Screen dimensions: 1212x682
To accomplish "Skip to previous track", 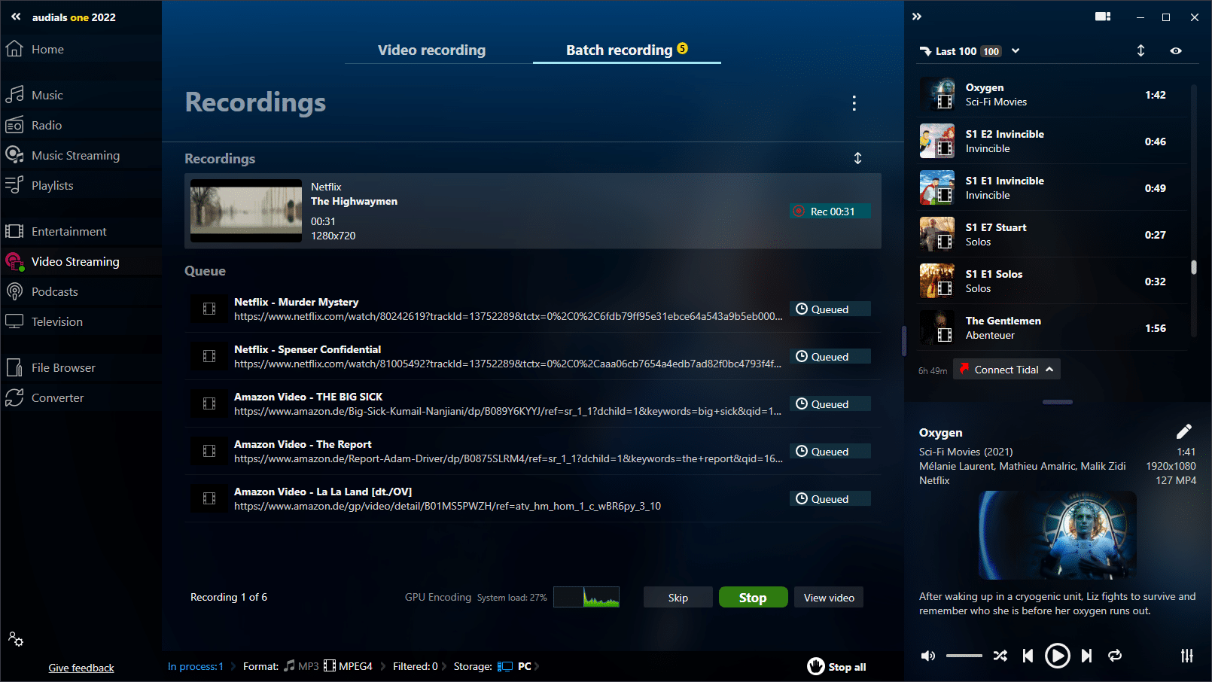I will 1028,656.
